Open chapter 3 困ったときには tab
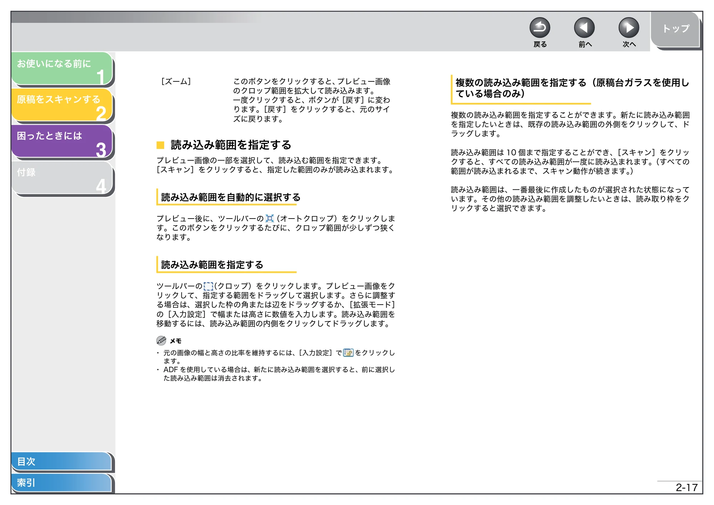 [x=62, y=141]
